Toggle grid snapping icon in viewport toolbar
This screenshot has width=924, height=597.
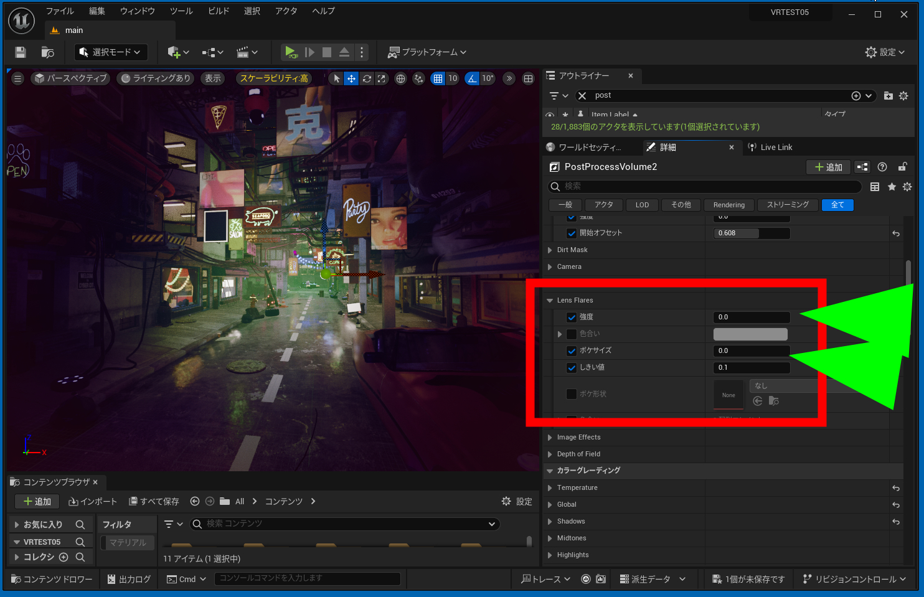tap(438, 78)
